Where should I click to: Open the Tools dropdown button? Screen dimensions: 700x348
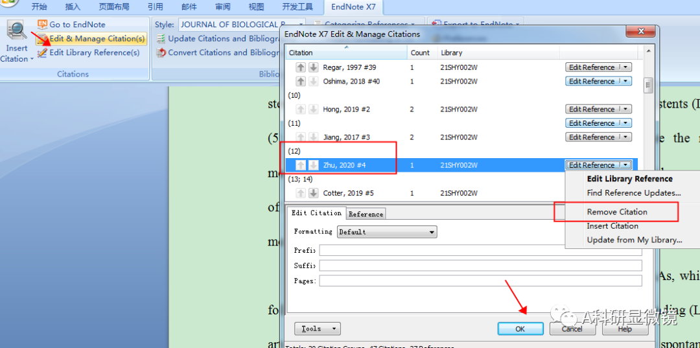pyautogui.click(x=318, y=329)
